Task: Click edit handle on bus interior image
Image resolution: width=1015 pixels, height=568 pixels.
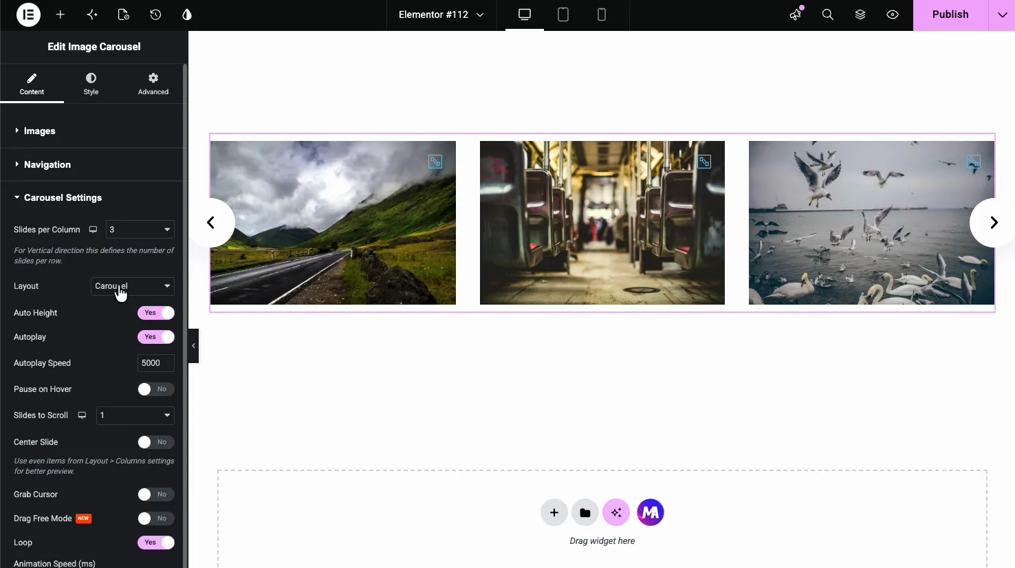Action: point(704,162)
